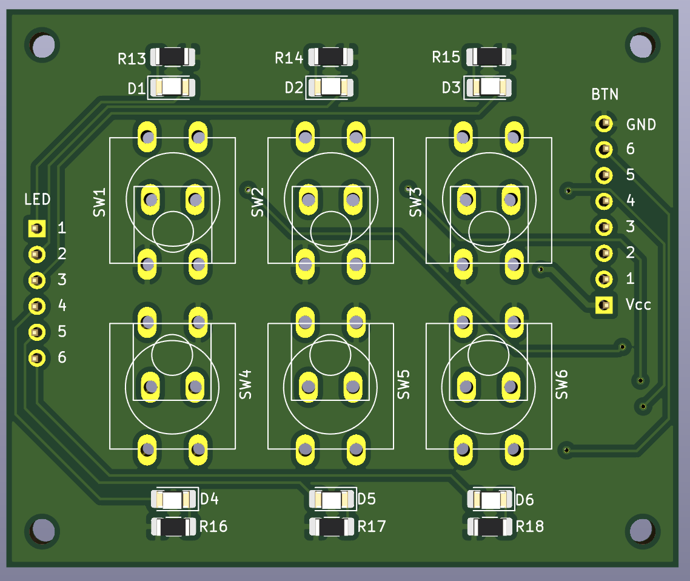This screenshot has width=690, height=581.
Task: Click the SW6 silkscreen label
Action: (x=561, y=385)
